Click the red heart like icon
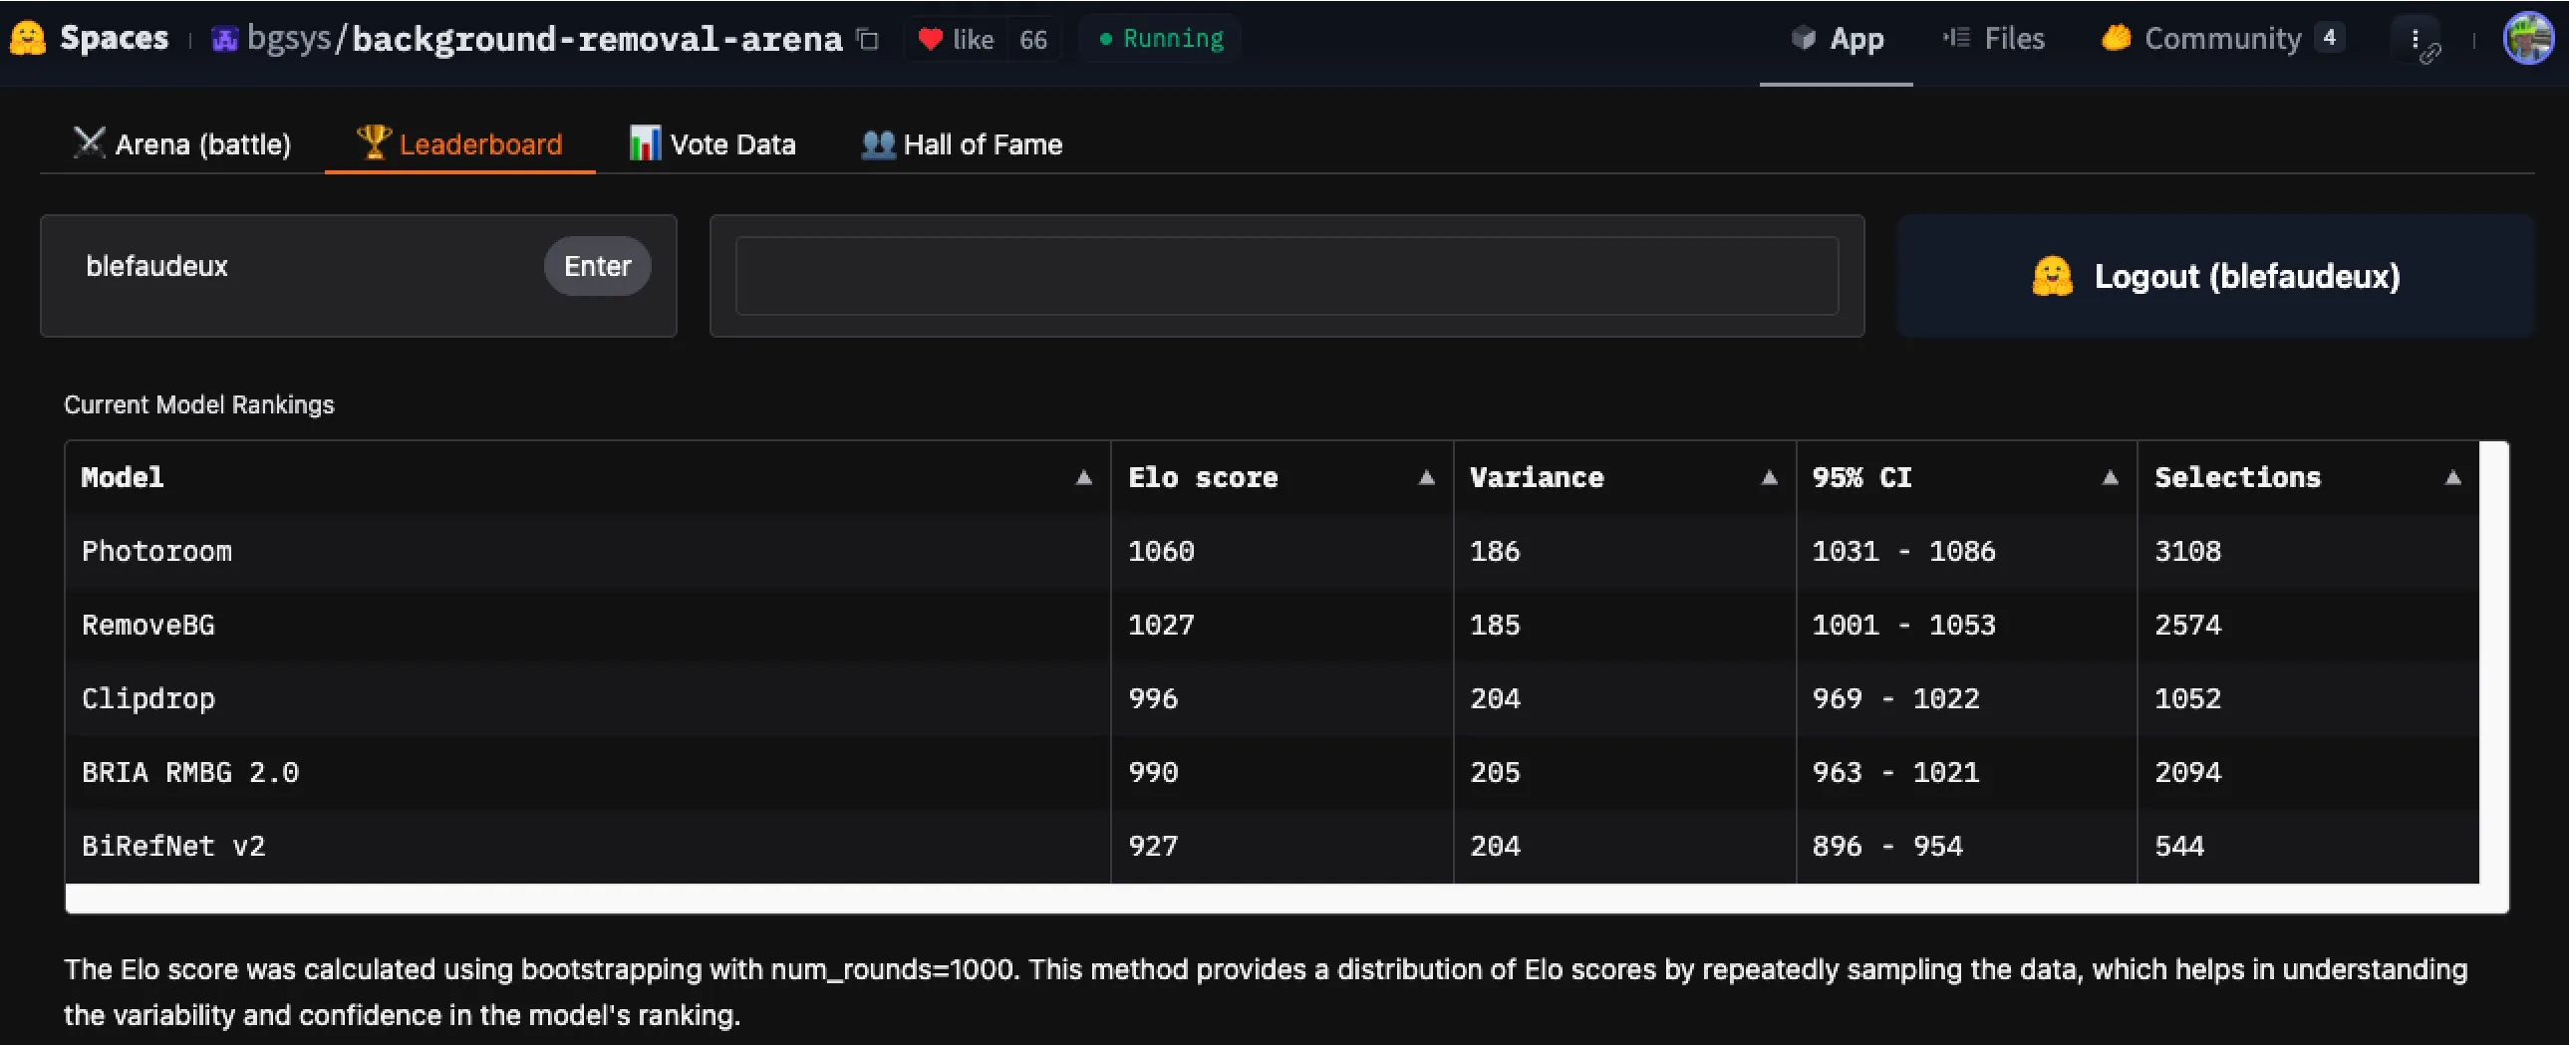Screen dimensions: 2569x1045 pos(931,39)
